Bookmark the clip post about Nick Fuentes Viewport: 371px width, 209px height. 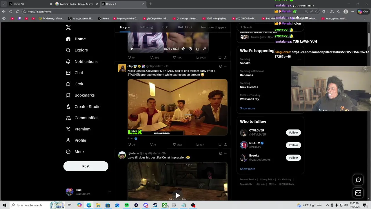click(x=220, y=145)
